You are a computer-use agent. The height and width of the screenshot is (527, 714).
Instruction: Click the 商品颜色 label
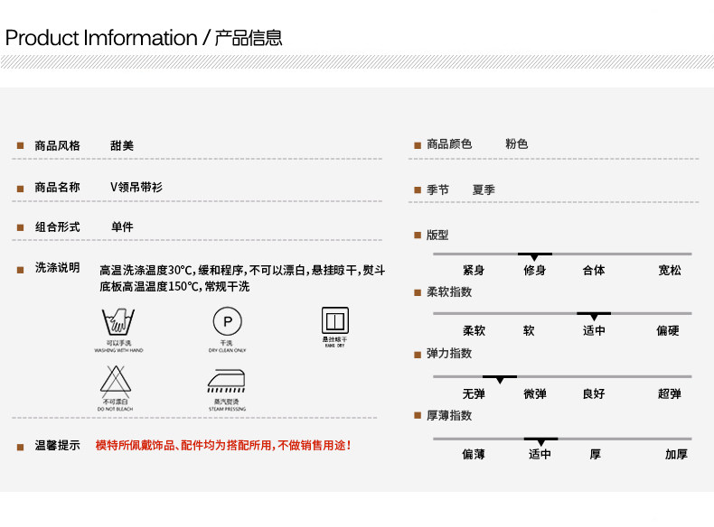[449, 144]
